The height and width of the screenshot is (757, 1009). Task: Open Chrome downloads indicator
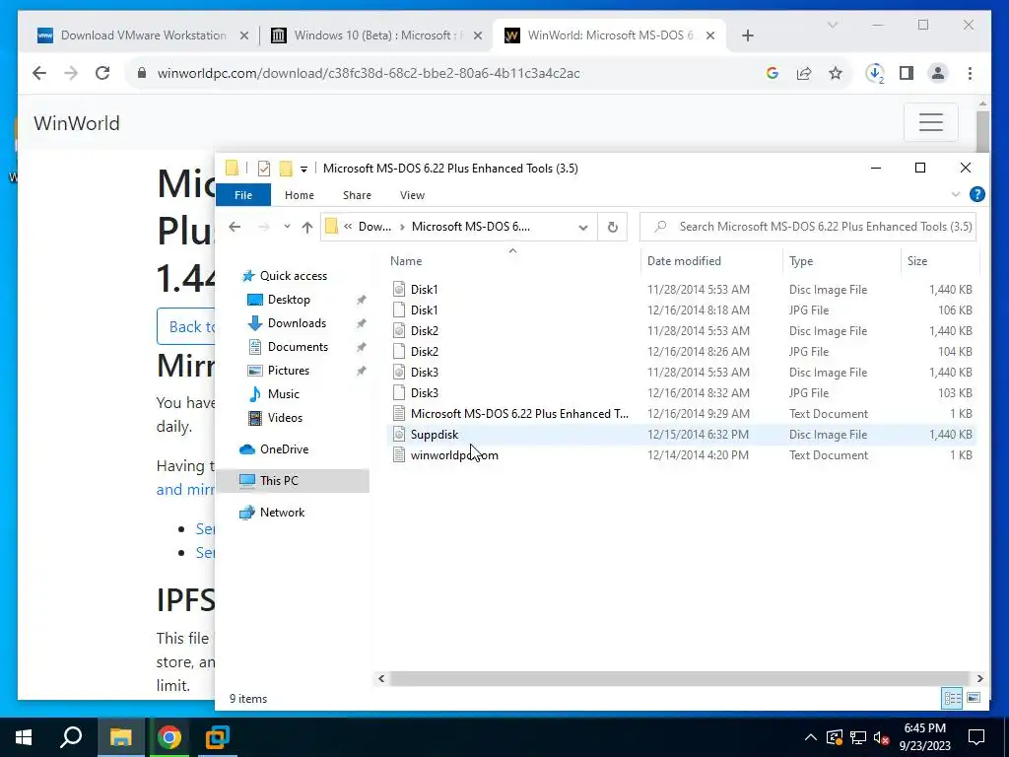[x=875, y=73]
